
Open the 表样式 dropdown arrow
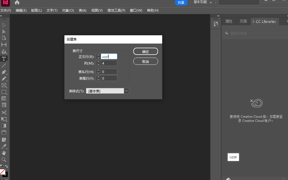tap(127, 91)
